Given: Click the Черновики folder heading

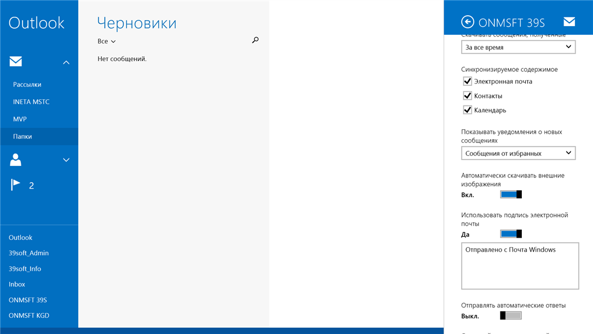Looking at the screenshot, I should [x=137, y=23].
